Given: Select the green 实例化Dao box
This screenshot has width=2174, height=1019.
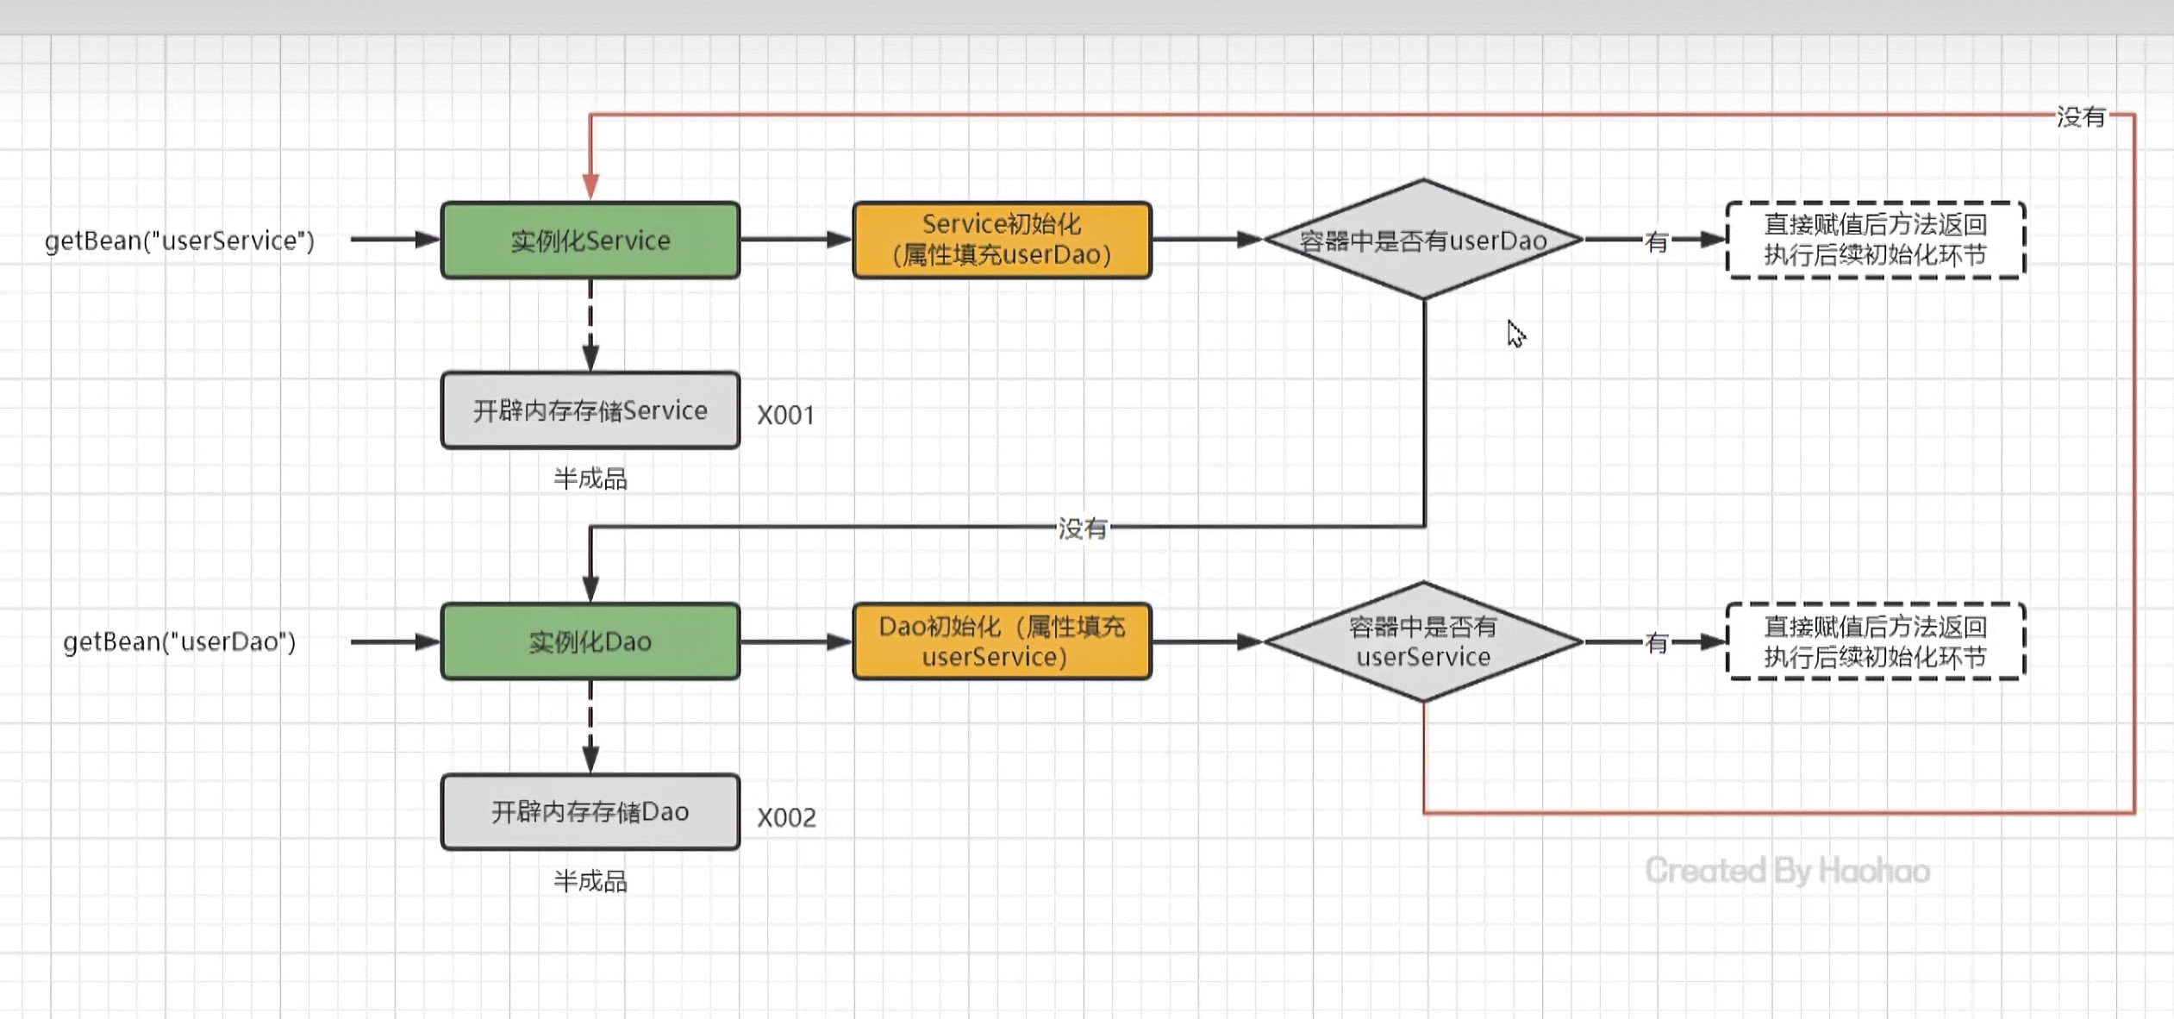Looking at the screenshot, I should tap(590, 641).
